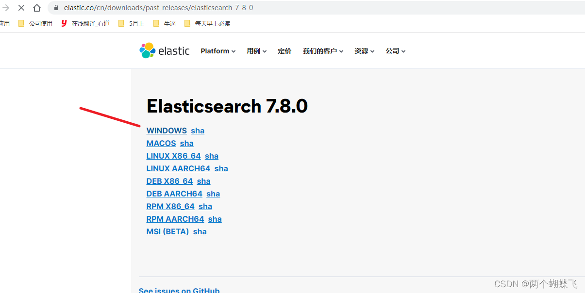
Task: Open sha link for MSI (BETA)
Action: 200,231
